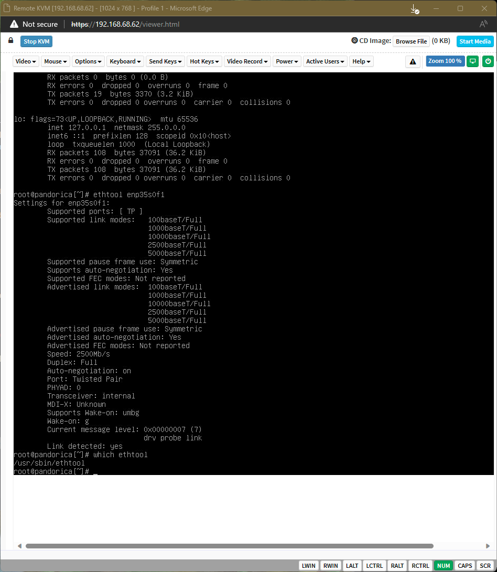The width and height of the screenshot is (497, 572).
Task: Click the padlock icon beside Stop KVM
Action: [11, 40]
